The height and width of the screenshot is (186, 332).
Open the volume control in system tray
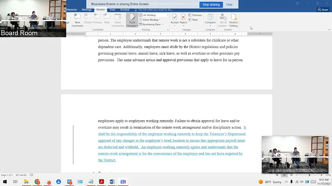coord(302,182)
